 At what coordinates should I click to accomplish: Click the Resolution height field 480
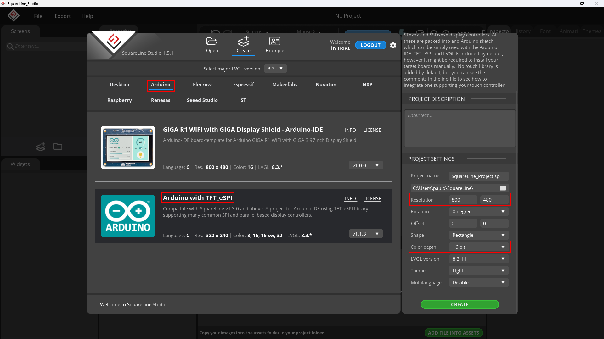(x=494, y=200)
